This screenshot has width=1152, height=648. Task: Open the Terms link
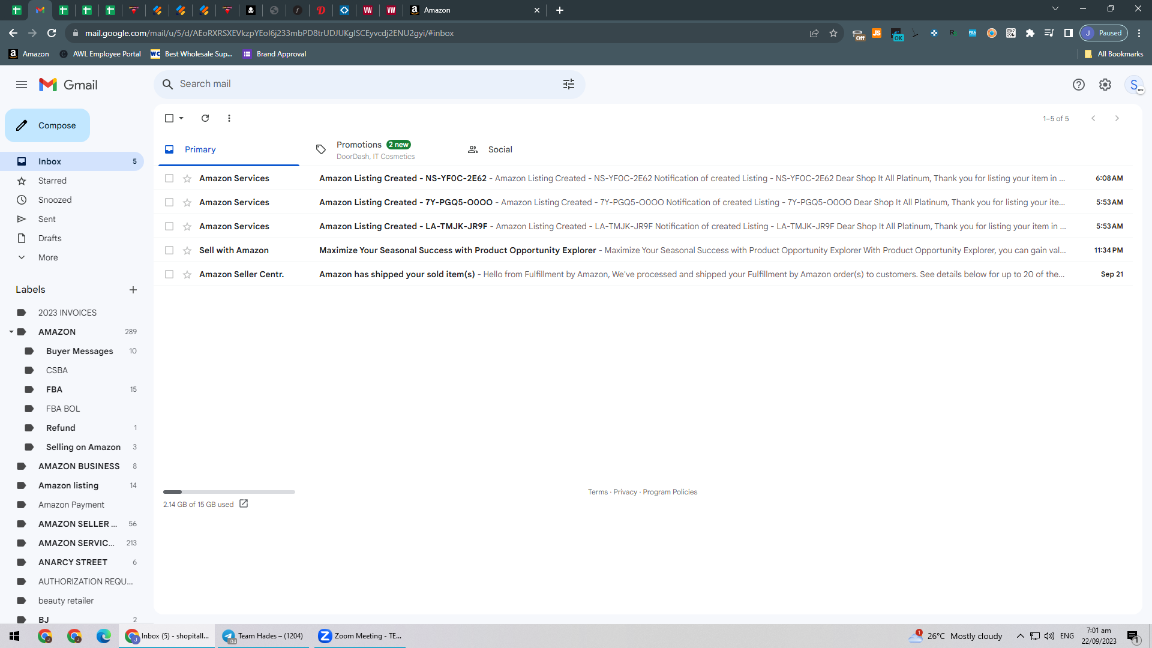click(x=598, y=492)
